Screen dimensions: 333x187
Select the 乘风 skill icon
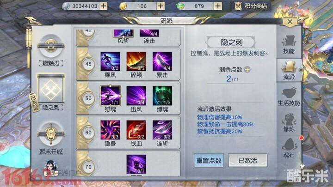click(110, 61)
